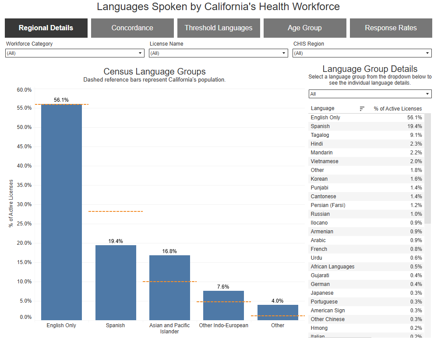Expand the License Name dropdown

219,53
